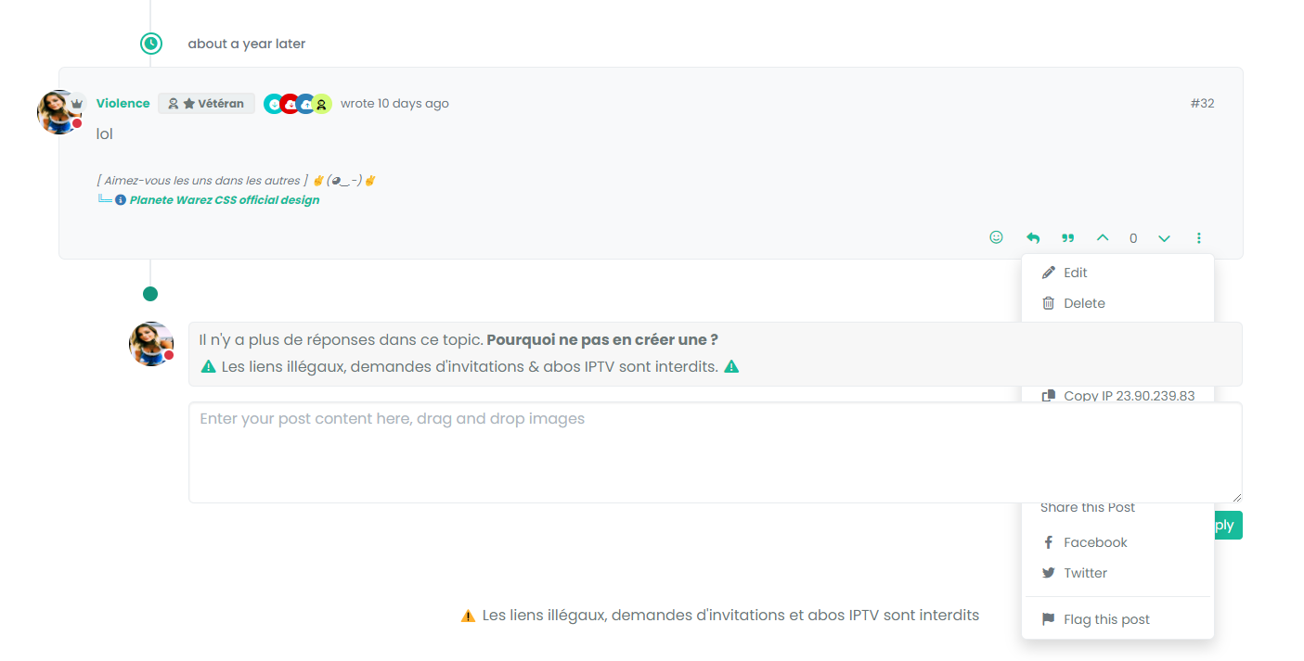This screenshot has height=661, width=1304.
Task: Downvote the post by Violence
Action: click(x=1164, y=238)
